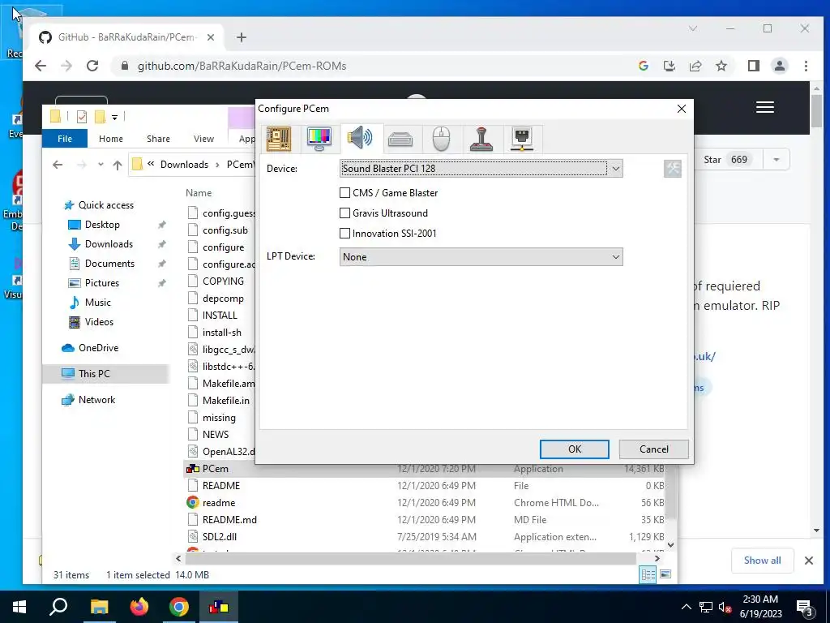Select the INSTALL file
The image size is (830, 623).
220,316
